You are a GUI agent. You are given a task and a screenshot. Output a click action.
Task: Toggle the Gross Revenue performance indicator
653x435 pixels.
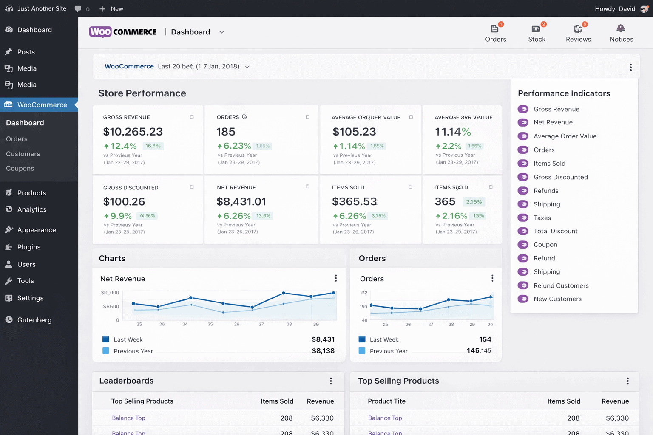coord(522,109)
